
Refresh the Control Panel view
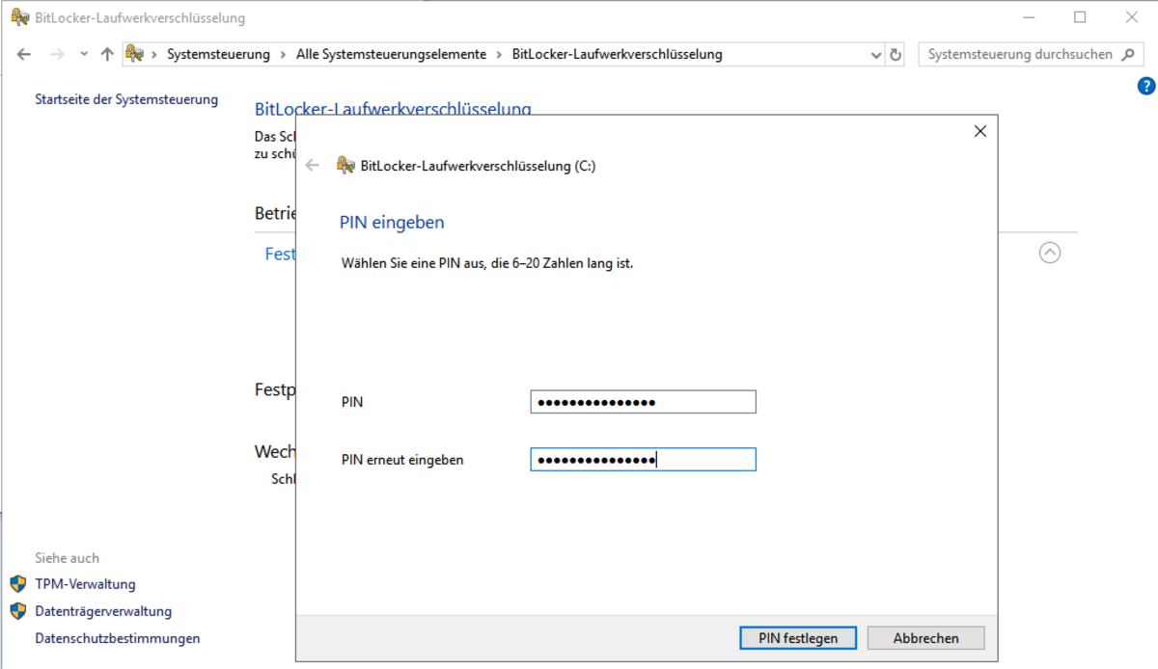click(x=896, y=55)
